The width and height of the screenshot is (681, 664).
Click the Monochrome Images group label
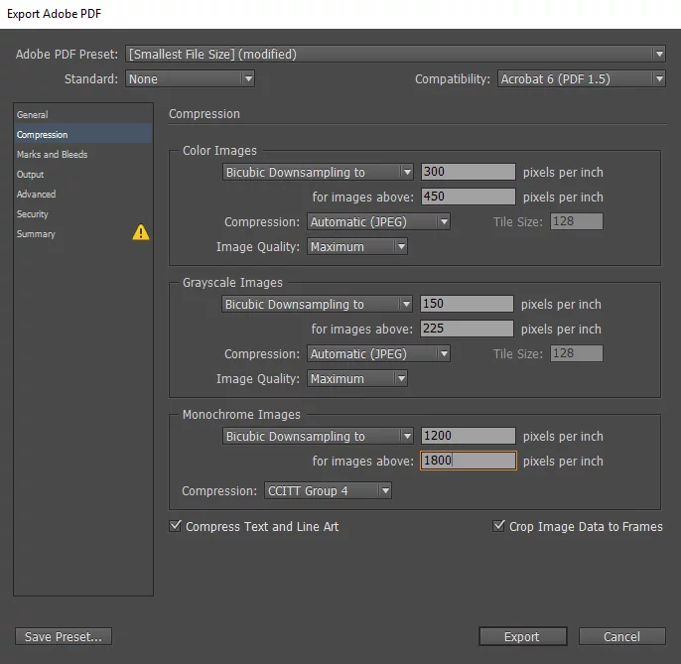point(241,414)
